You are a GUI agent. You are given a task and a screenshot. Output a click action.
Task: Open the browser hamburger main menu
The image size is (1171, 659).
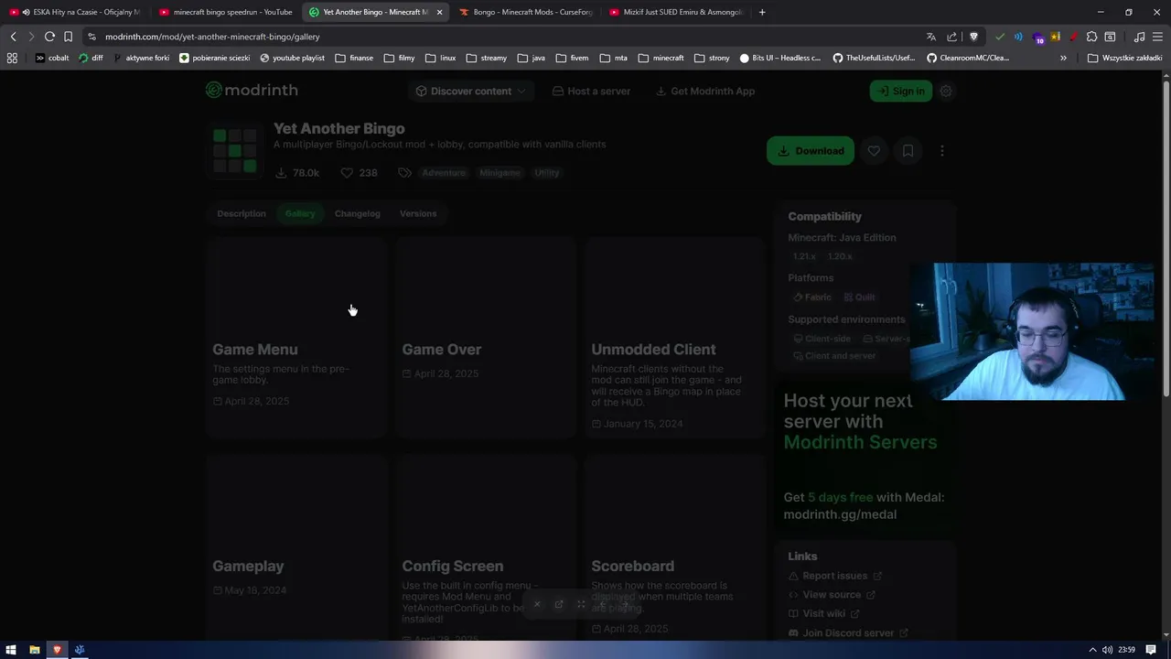pos(1157,37)
